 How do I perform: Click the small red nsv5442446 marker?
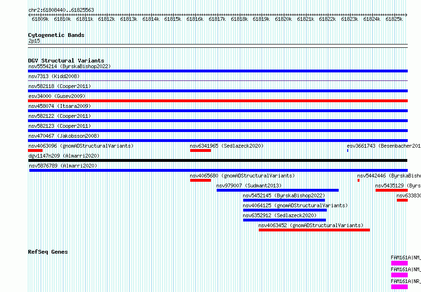coord(359,180)
